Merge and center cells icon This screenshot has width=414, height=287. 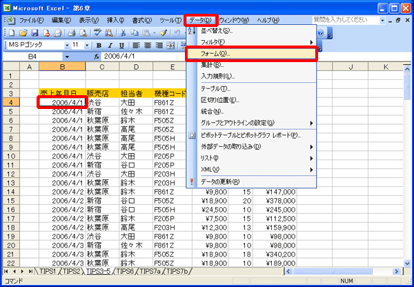tap(170, 46)
